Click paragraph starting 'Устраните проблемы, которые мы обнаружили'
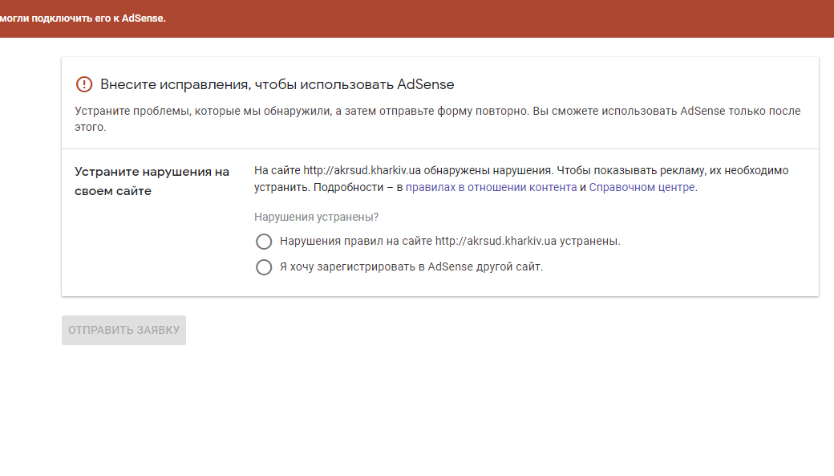This screenshot has width=834, height=476. tap(438, 120)
